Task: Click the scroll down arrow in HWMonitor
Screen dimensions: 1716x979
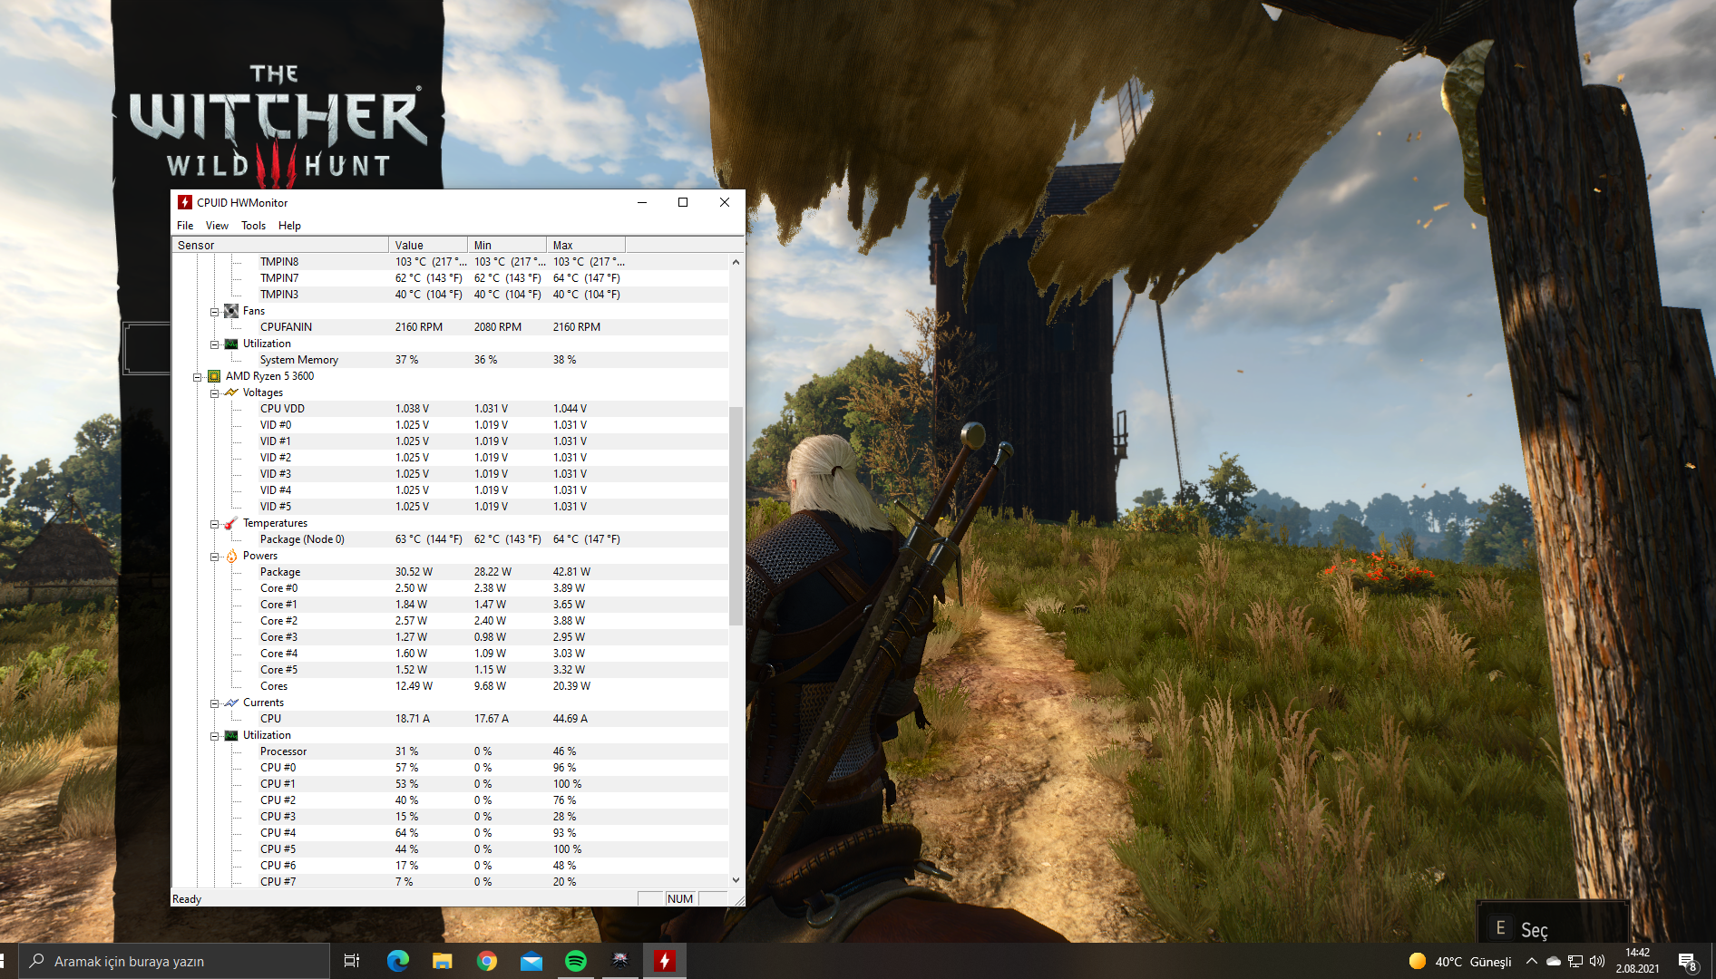Action: tap(736, 880)
